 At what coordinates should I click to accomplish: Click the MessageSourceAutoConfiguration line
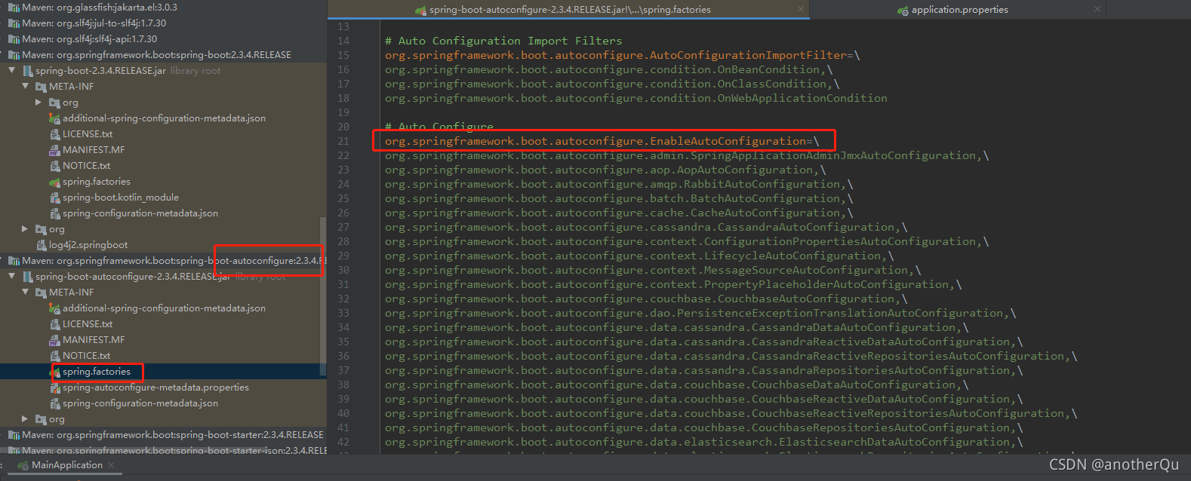[653, 270]
